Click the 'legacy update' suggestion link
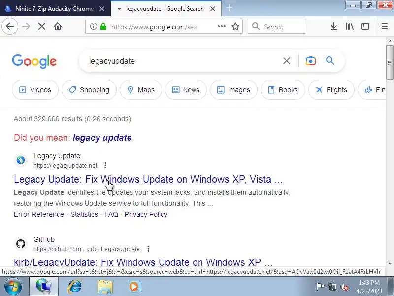This screenshot has height=296, width=394. click(102, 138)
